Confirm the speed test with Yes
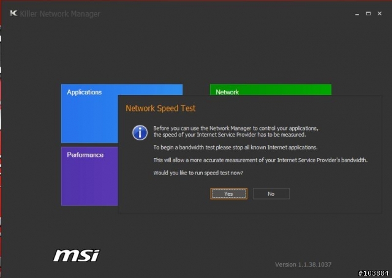392x278 pixels. (228, 193)
